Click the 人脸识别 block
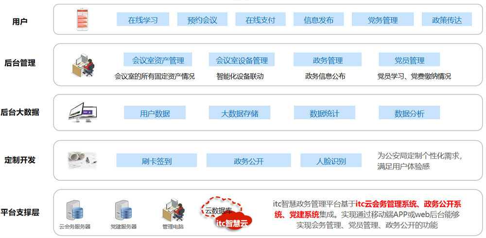 pos(330,160)
